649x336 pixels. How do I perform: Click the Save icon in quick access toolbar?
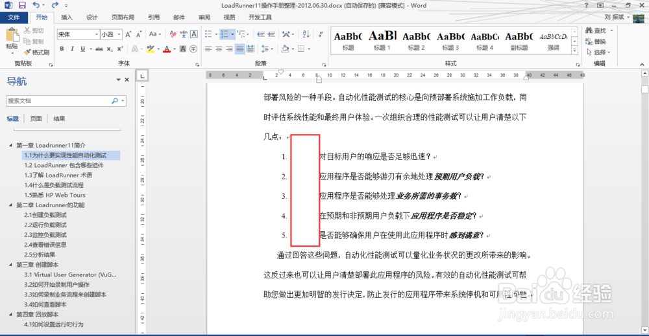22,5
